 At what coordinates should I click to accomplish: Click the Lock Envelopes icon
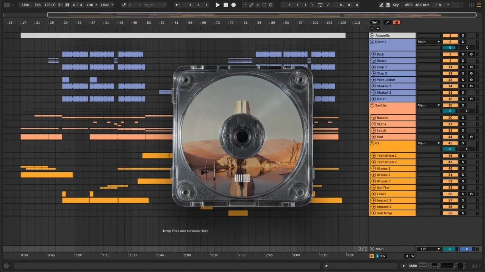[396, 22]
